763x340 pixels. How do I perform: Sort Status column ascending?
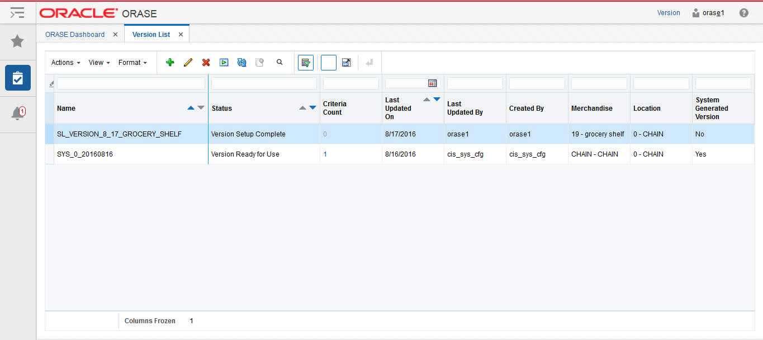(303, 107)
